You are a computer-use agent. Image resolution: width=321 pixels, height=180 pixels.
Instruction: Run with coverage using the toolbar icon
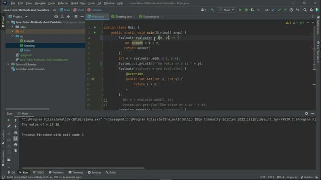tap(252, 10)
